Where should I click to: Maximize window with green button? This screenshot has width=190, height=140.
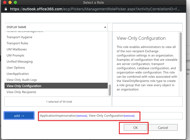(x=15, y=2)
